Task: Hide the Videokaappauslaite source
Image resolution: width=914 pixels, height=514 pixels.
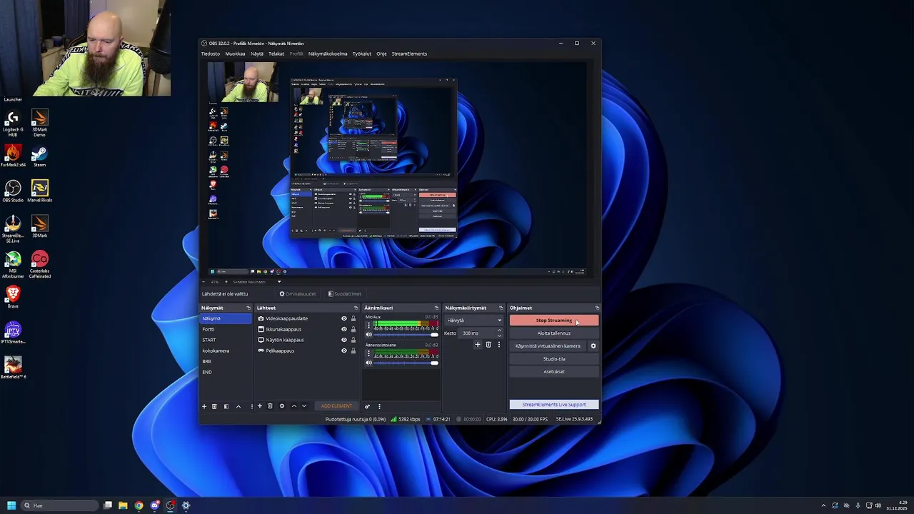Action: coord(343,319)
